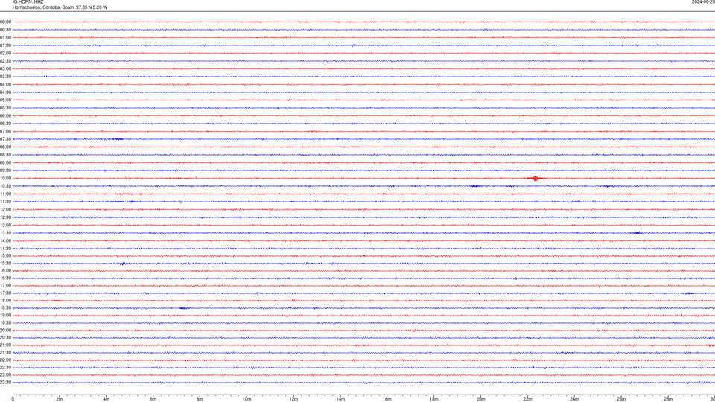
Task: Select the 03:30 time label
Action: (5, 77)
